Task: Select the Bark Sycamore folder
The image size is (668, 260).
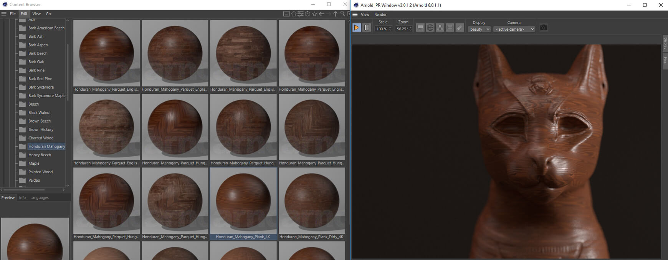Action: (41, 87)
